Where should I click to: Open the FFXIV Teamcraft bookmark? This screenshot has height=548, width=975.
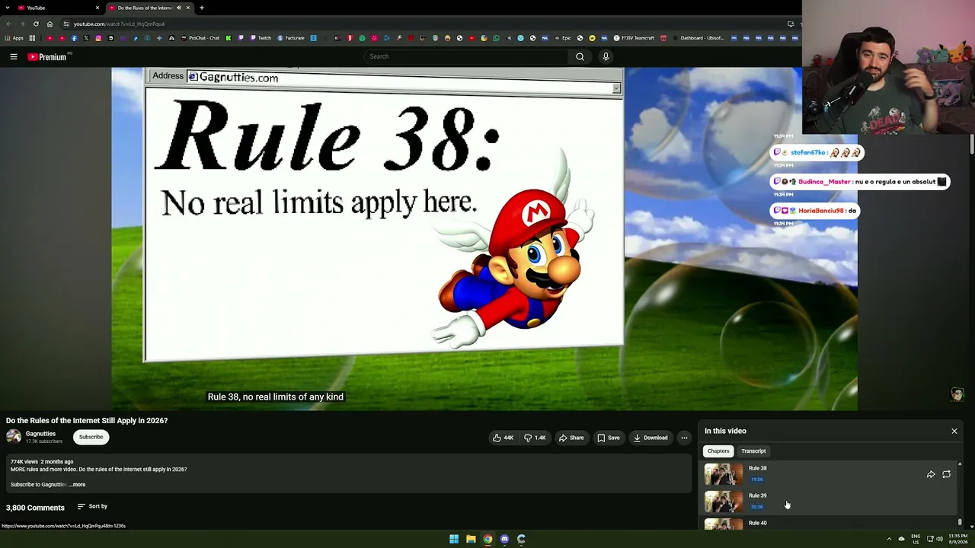635,38
